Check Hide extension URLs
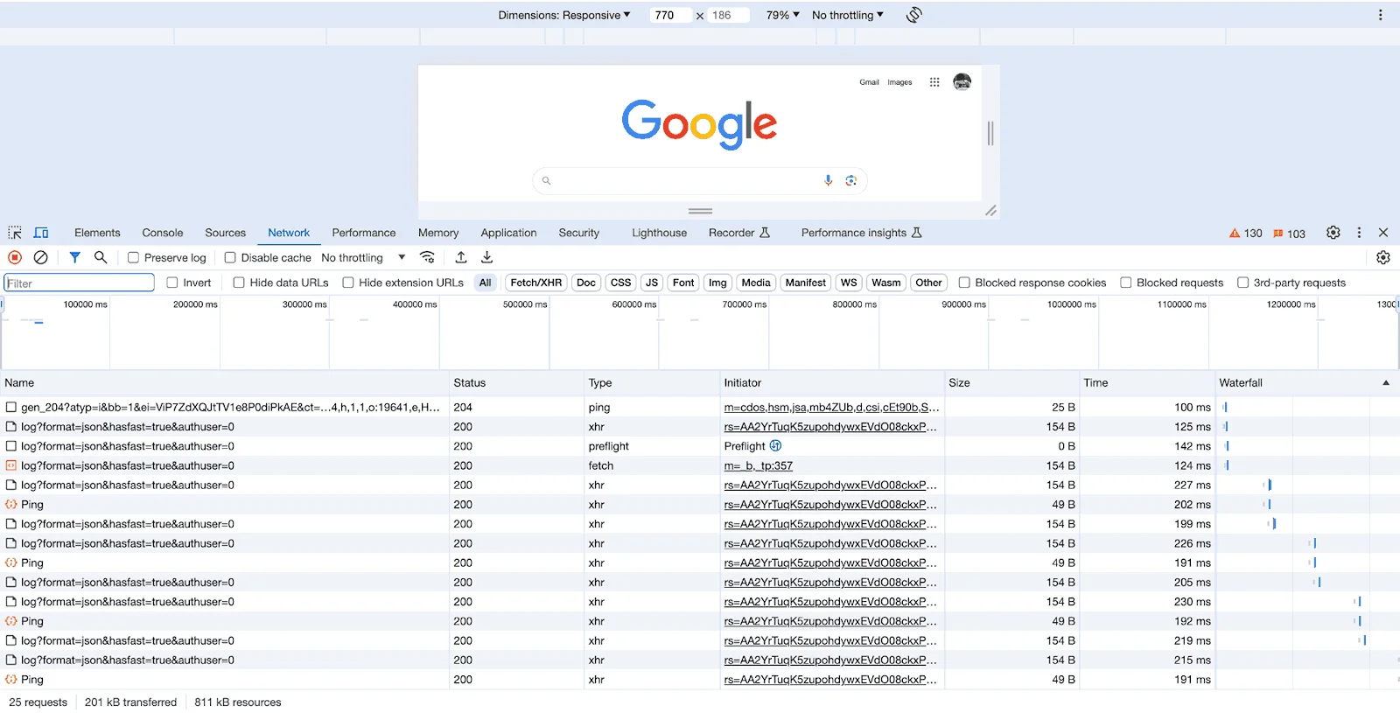1400x713 pixels. (x=348, y=283)
